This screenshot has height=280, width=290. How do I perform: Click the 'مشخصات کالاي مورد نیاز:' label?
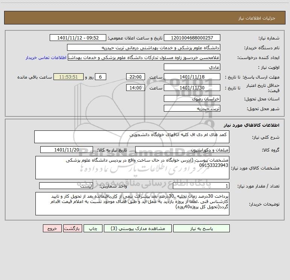(x=255, y=168)
